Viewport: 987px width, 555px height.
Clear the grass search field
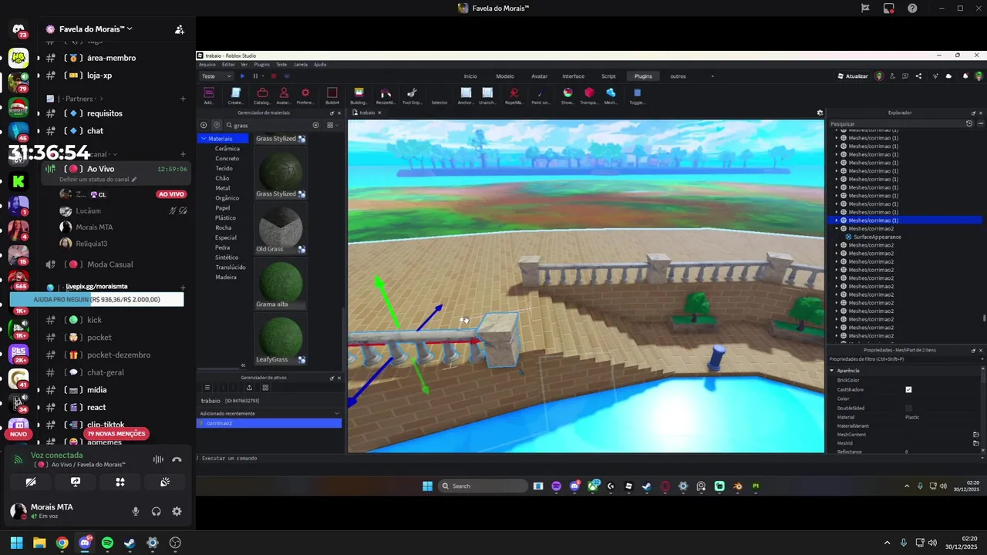click(315, 125)
